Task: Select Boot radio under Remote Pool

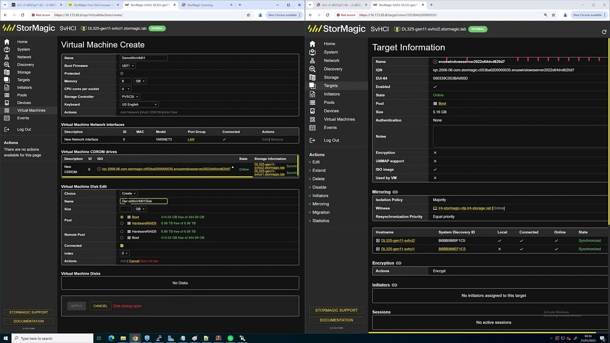Action: (x=122, y=238)
